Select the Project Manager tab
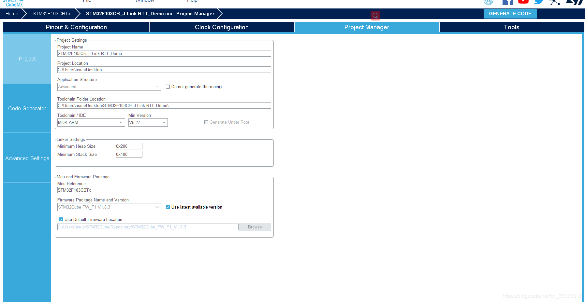The image size is (585, 302). [367, 27]
